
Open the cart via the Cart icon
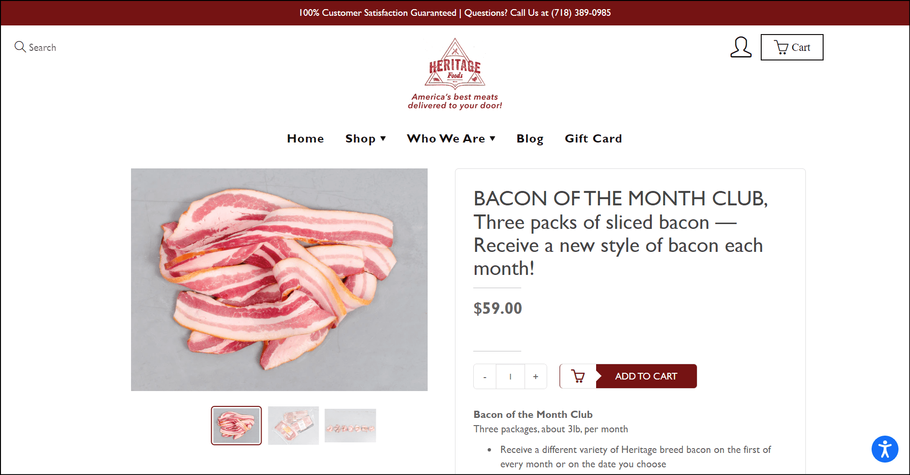791,47
